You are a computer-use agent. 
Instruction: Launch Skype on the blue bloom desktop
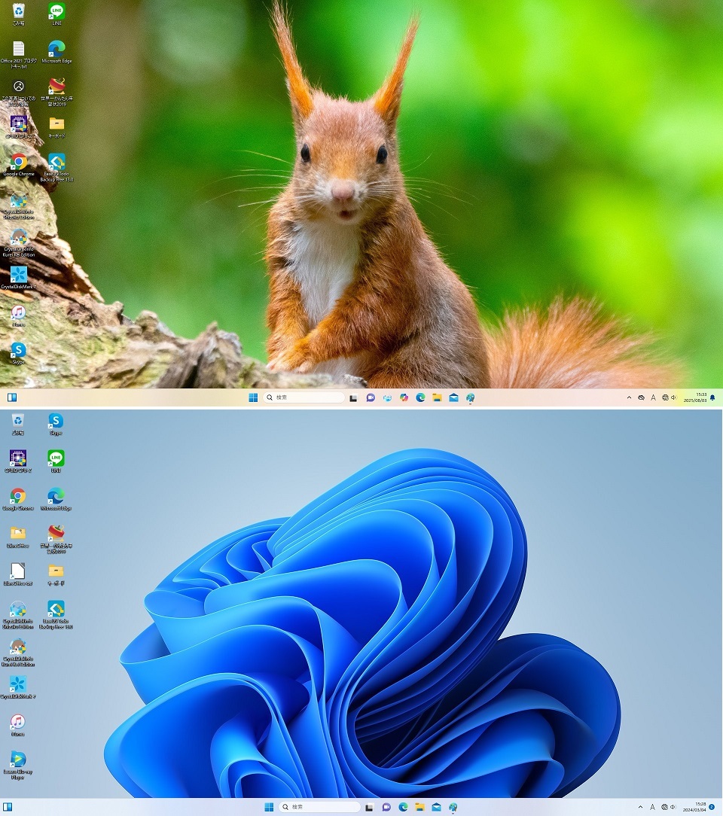56,424
